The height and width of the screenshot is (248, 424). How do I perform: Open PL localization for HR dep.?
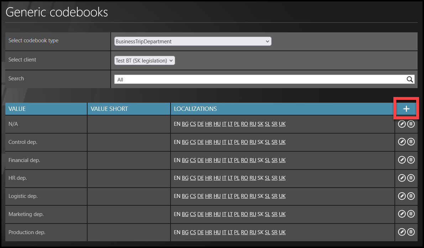pos(237,178)
